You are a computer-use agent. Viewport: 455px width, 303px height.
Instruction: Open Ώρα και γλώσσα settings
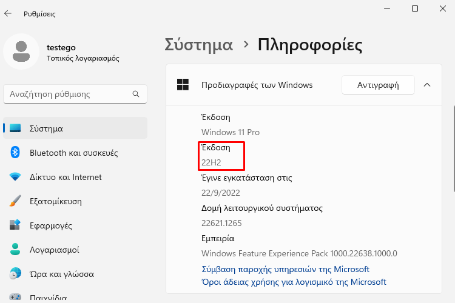click(x=75, y=274)
